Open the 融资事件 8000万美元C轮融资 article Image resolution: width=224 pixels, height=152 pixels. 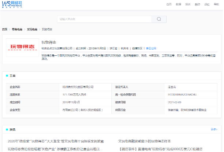click(x=161, y=149)
